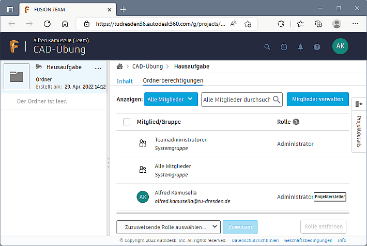This screenshot has height=246, width=367.
Task: Expand the Alle Mitglieder filter dropdown
Action: pyautogui.click(x=171, y=99)
